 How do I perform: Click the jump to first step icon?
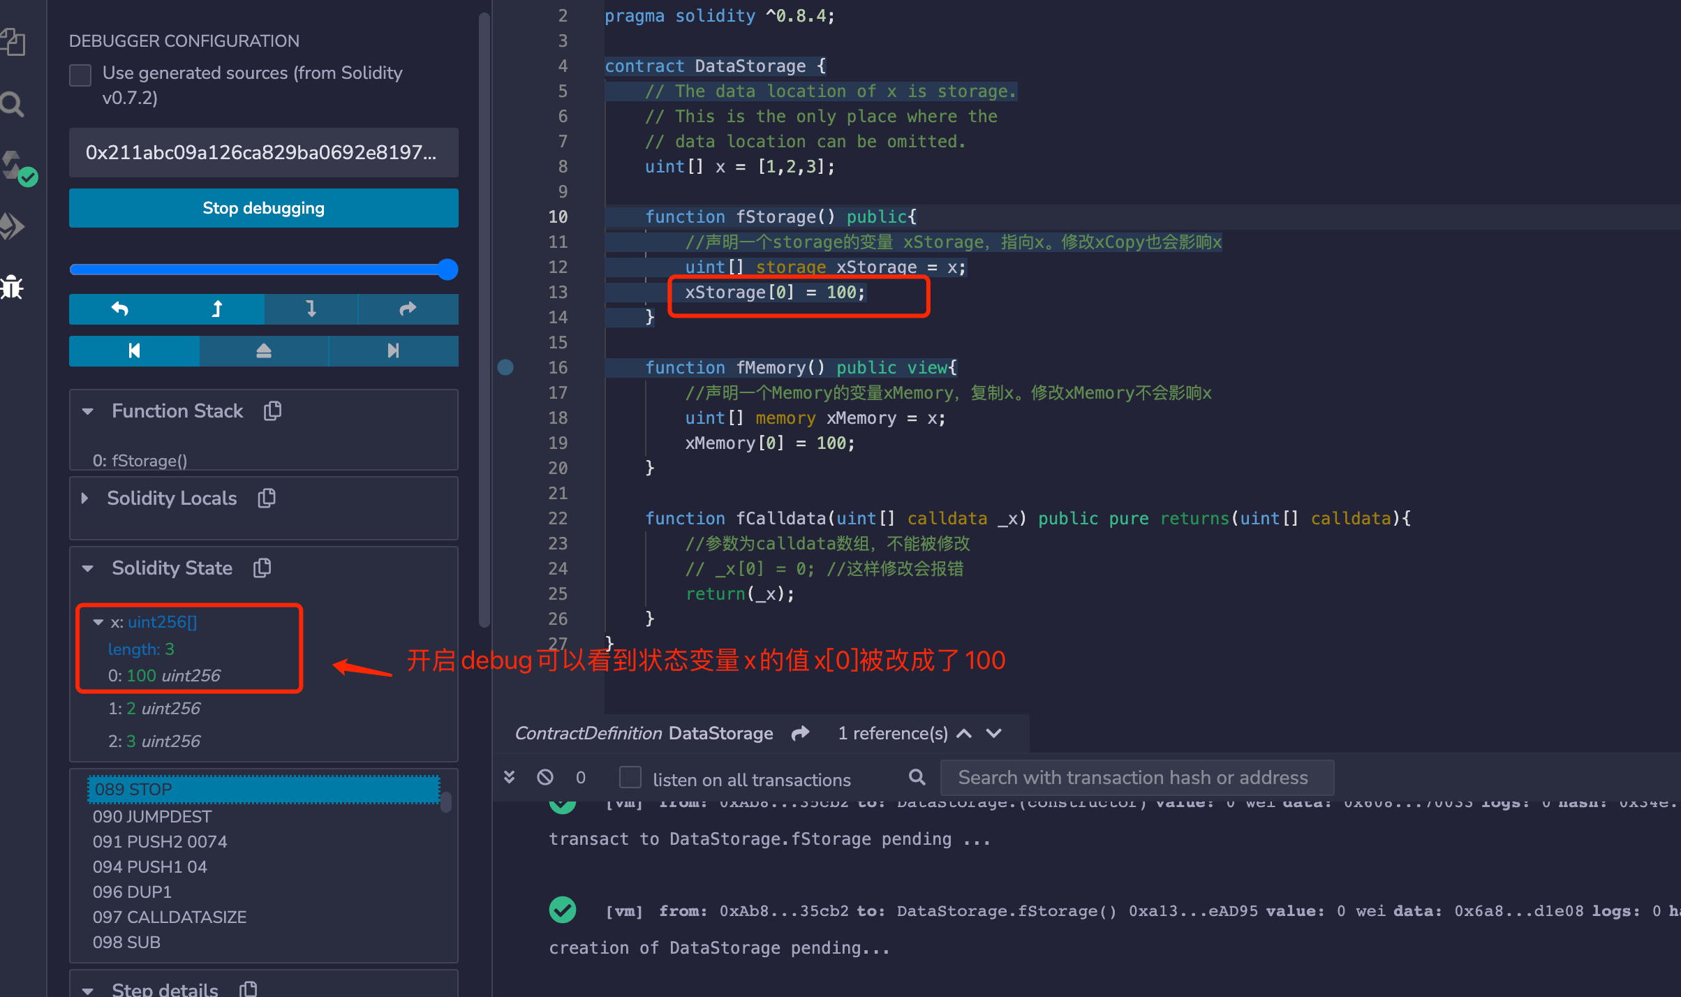tap(133, 349)
